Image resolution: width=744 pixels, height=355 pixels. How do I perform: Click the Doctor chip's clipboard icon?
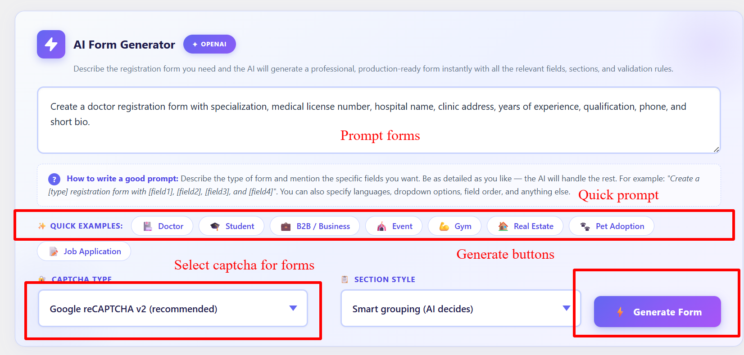point(147,226)
